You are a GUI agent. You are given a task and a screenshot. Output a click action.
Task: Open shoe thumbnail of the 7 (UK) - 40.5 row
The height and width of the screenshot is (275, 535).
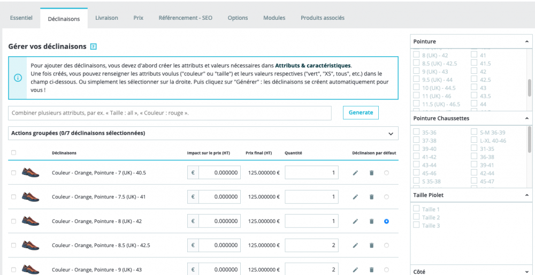click(x=30, y=172)
